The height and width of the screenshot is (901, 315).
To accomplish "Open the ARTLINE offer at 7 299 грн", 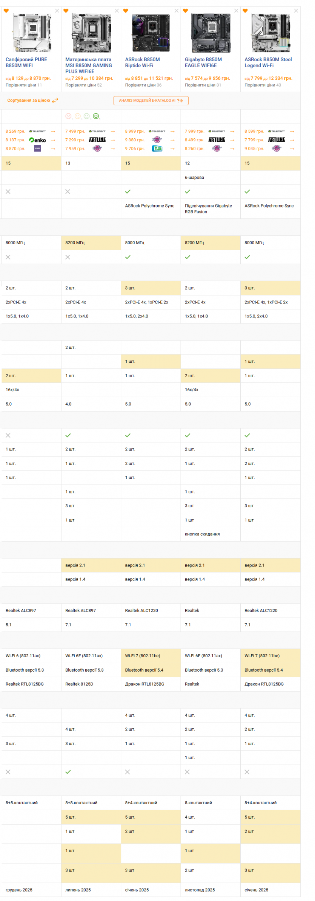I will click(97, 140).
